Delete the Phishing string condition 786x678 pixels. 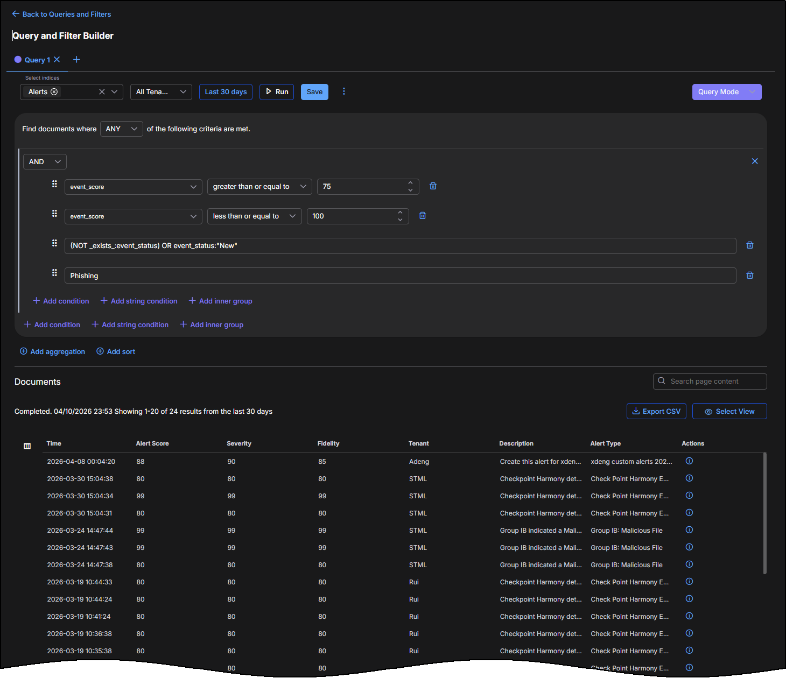click(x=749, y=275)
